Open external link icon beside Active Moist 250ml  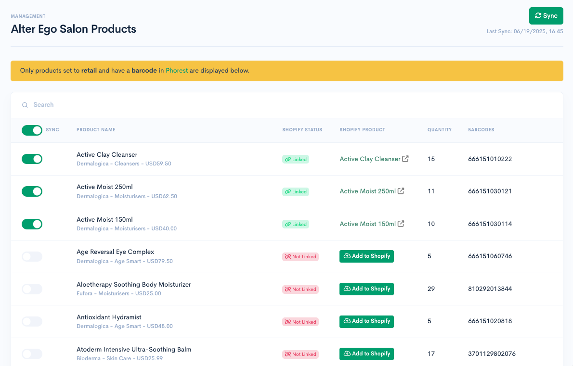(401, 191)
